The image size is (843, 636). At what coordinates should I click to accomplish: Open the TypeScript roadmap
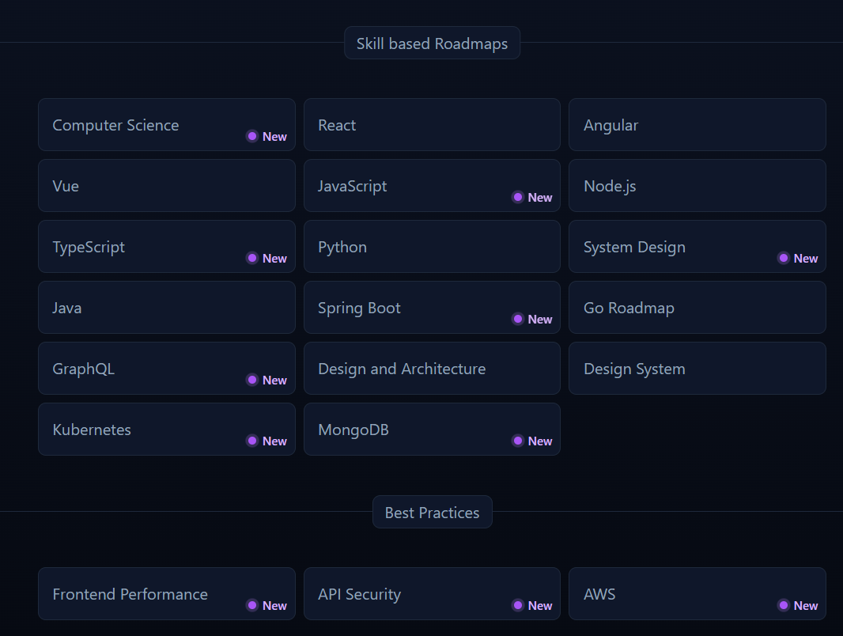point(167,246)
